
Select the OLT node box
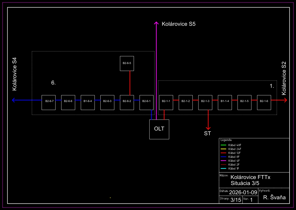[x=159, y=129]
